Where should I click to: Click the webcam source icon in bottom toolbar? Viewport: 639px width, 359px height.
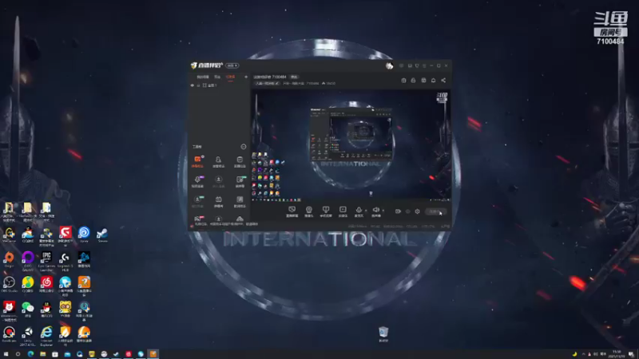click(309, 210)
